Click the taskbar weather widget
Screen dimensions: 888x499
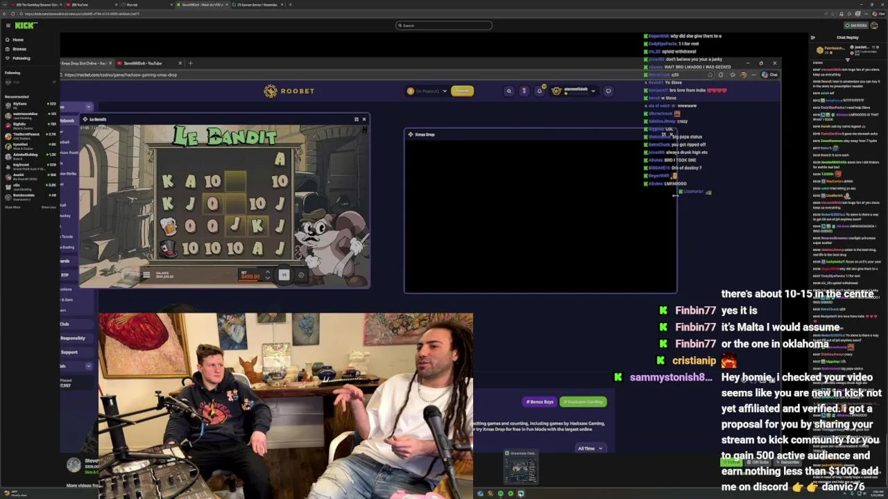tap(17, 493)
